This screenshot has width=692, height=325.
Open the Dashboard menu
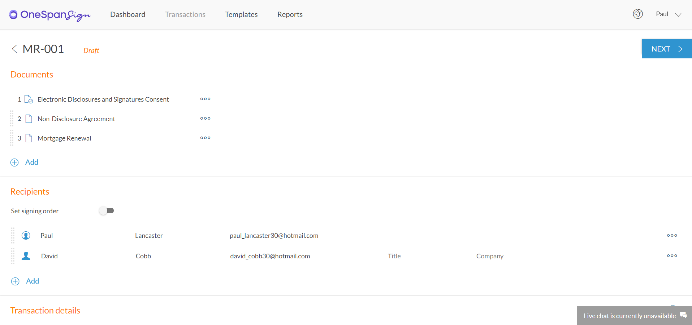(128, 14)
